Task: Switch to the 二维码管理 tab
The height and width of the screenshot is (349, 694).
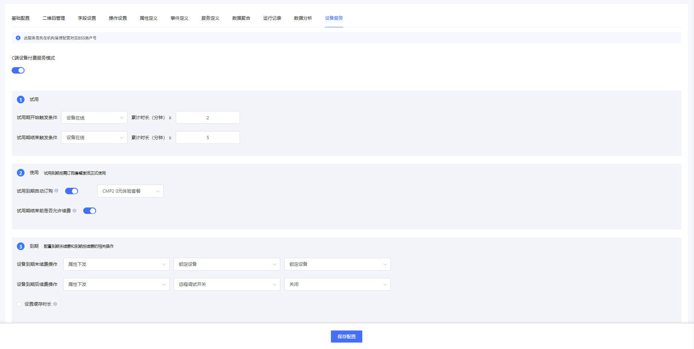Action: (x=54, y=18)
